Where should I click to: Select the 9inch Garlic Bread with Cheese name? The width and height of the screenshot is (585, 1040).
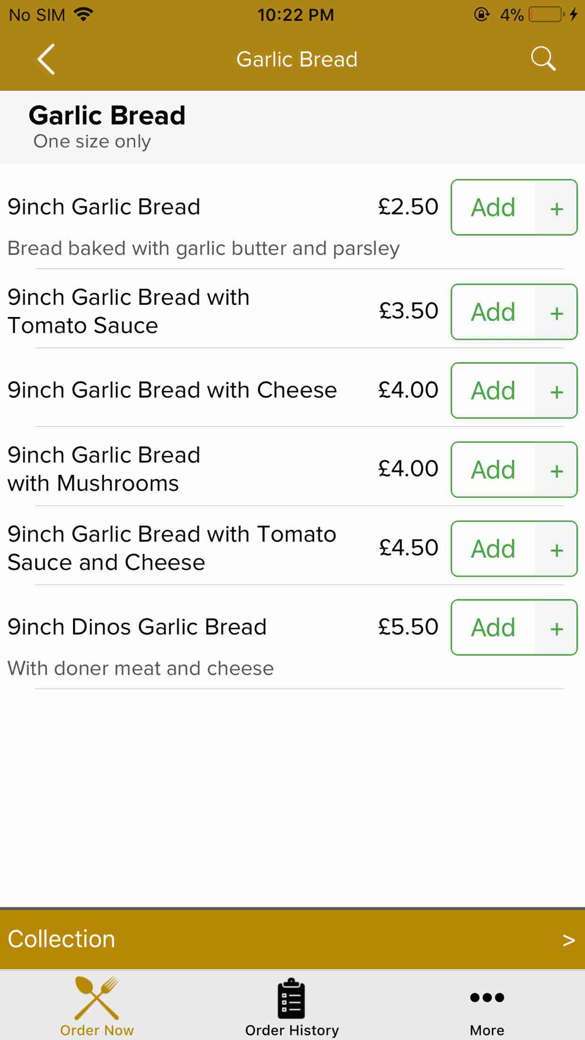point(172,390)
